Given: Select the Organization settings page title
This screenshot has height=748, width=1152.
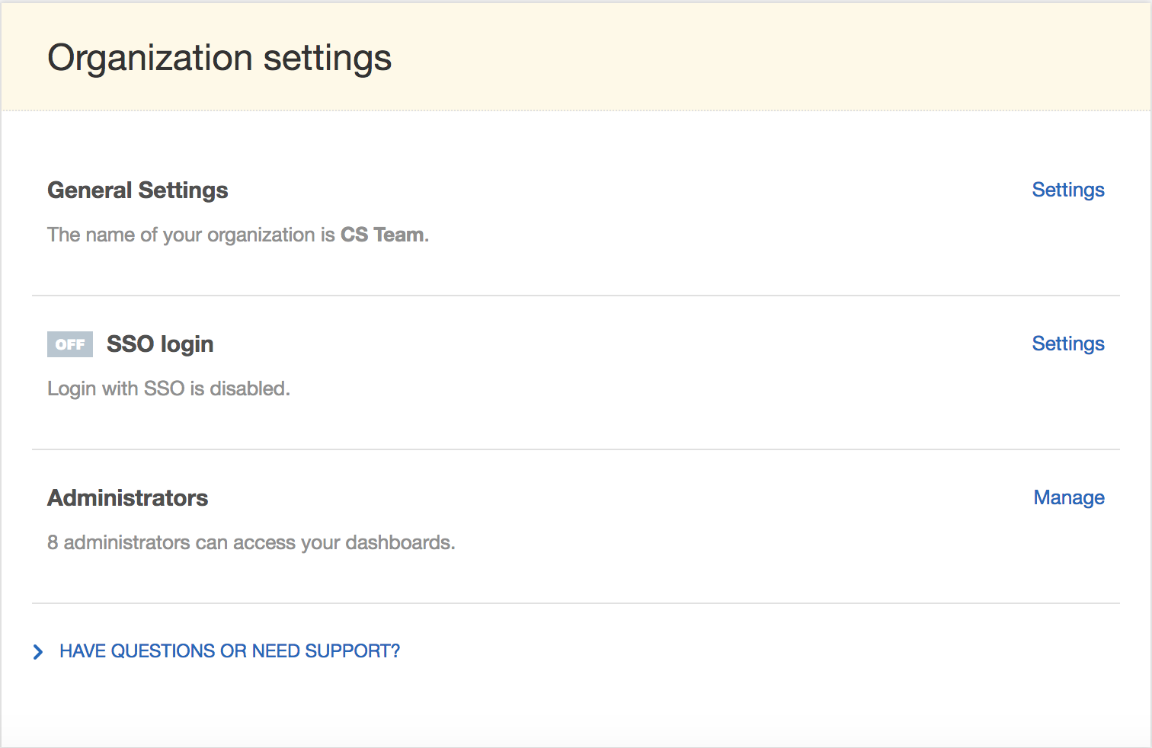Looking at the screenshot, I should (x=219, y=59).
